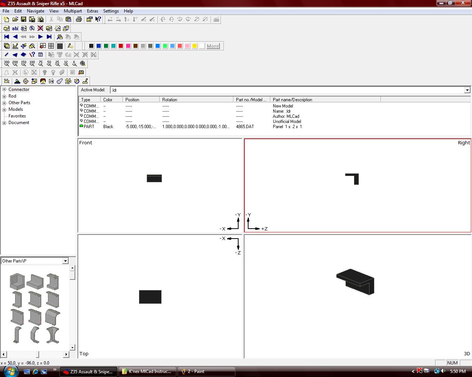Open the minifig generator
Viewport: 472px width, 377px height.
(x=43, y=81)
